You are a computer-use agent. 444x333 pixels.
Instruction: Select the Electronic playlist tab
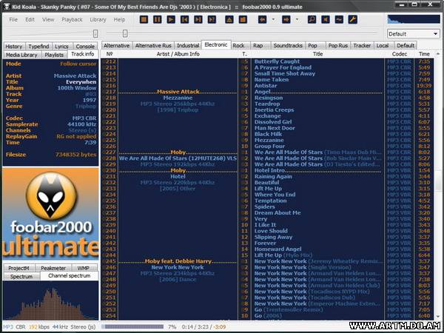(216, 44)
